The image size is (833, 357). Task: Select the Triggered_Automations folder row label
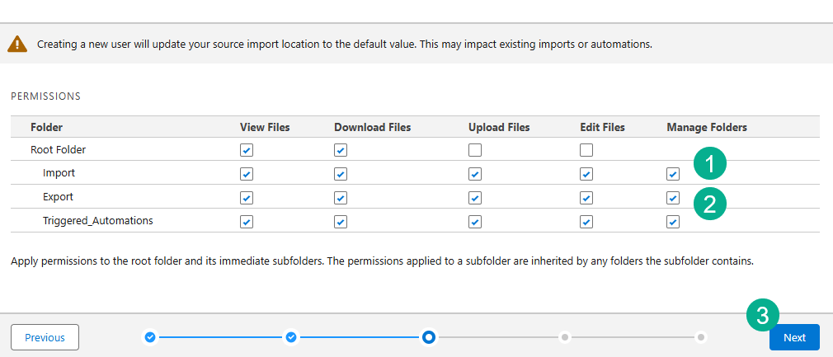pos(97,221)
